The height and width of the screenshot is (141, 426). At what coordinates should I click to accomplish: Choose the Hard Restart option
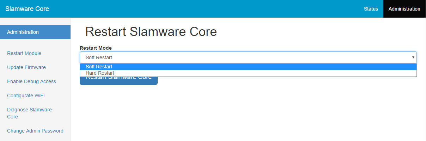[248, 73]
